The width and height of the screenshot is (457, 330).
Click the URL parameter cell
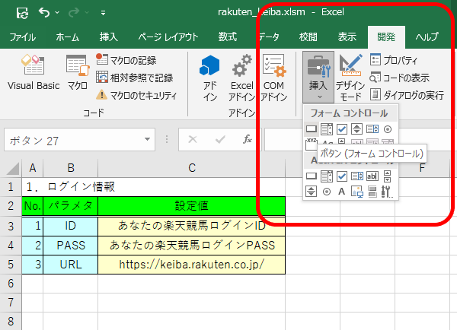(71, 265)
